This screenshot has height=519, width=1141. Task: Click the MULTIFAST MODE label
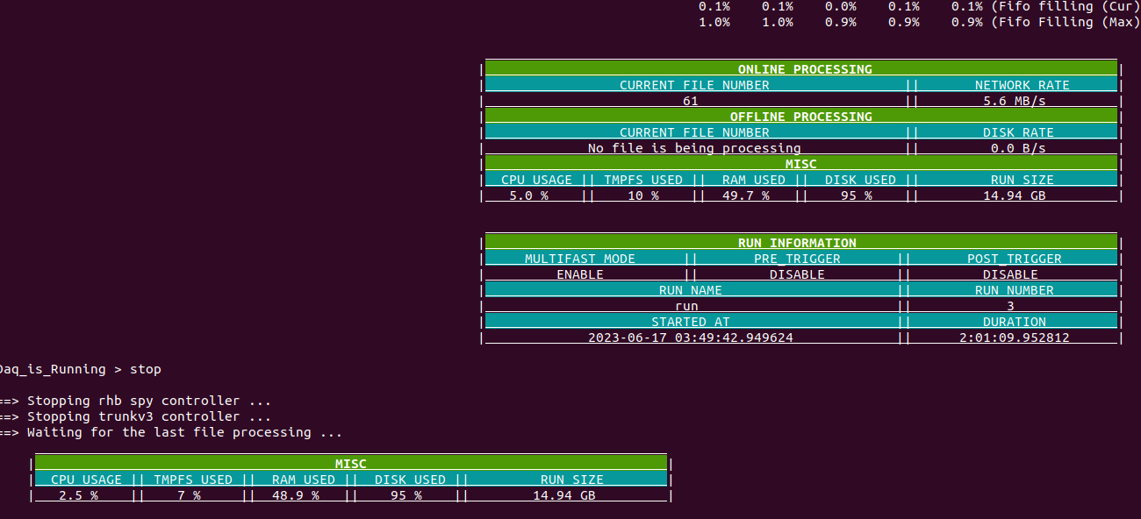tap(579, 259)
